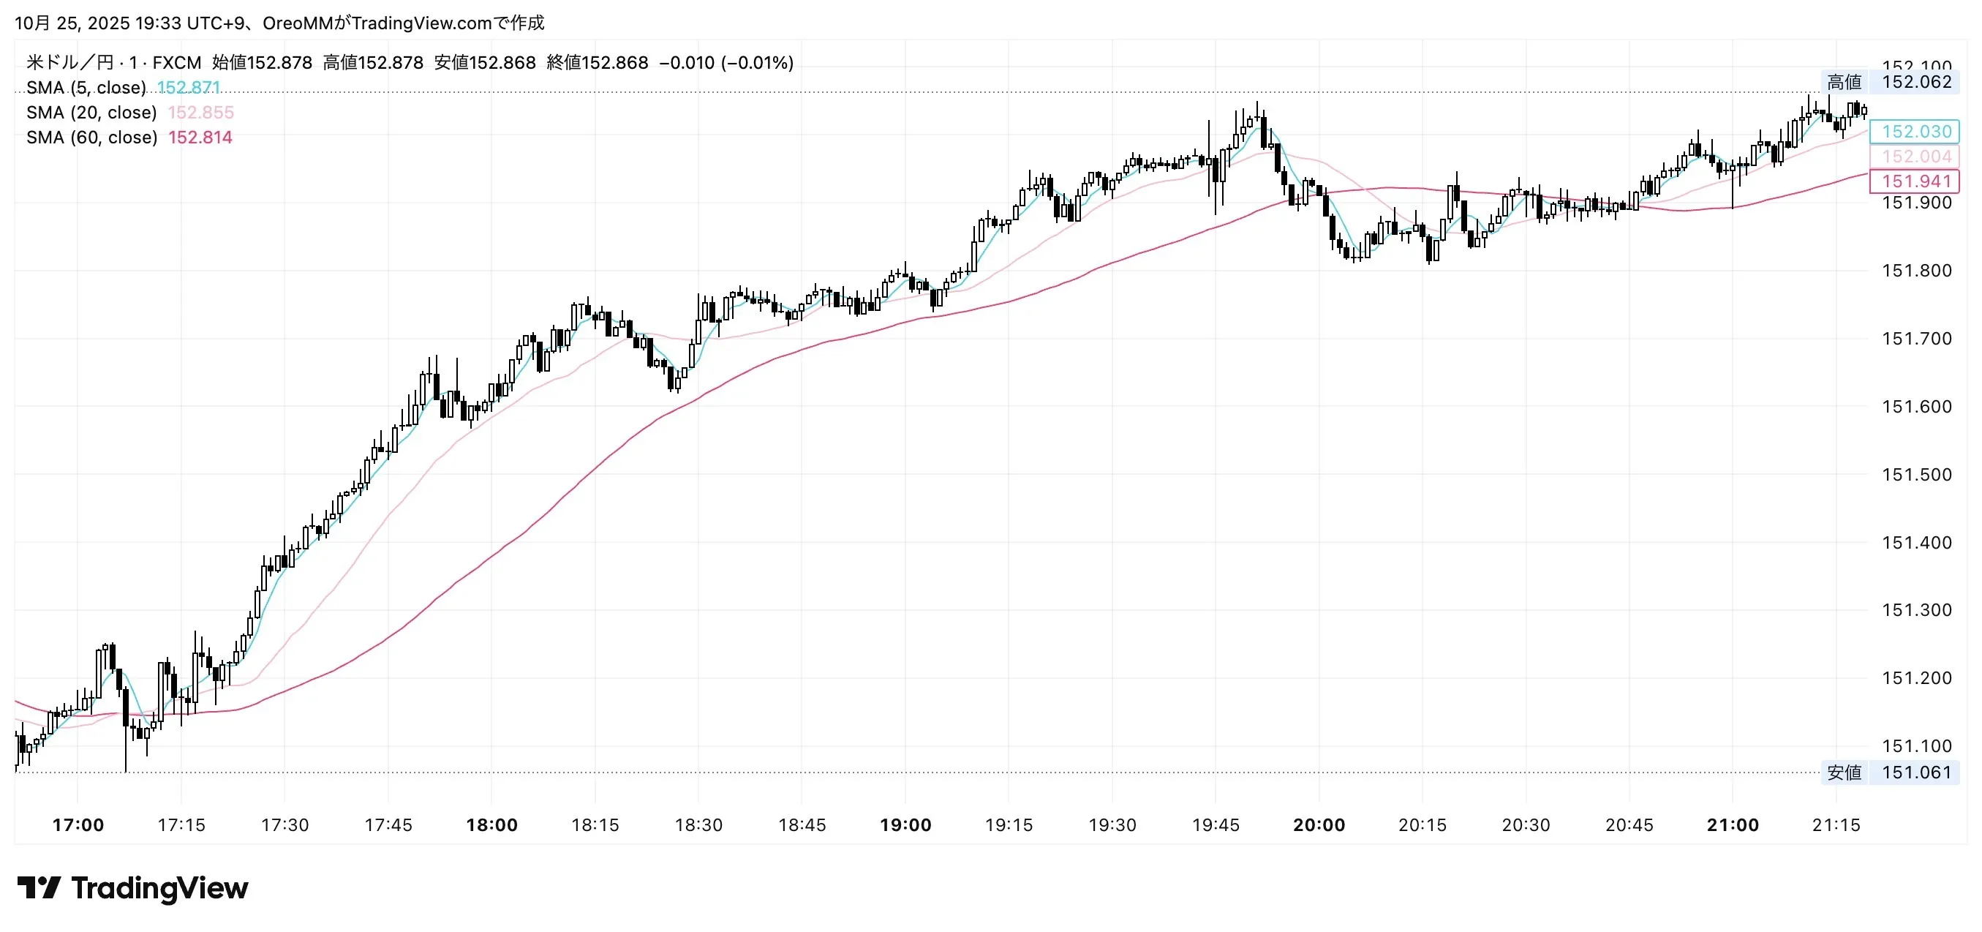Click the 151.800 price axis value
Viewport: 1982px width, 932px height.
point(1916,270)
